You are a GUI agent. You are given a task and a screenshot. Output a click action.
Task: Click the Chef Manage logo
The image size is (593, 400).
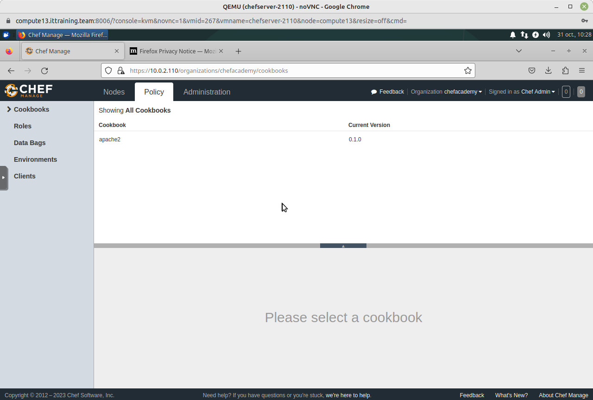[29, 90]
